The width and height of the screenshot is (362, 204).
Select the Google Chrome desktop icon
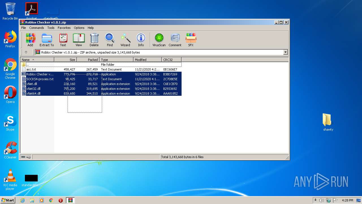pos(10,69)
